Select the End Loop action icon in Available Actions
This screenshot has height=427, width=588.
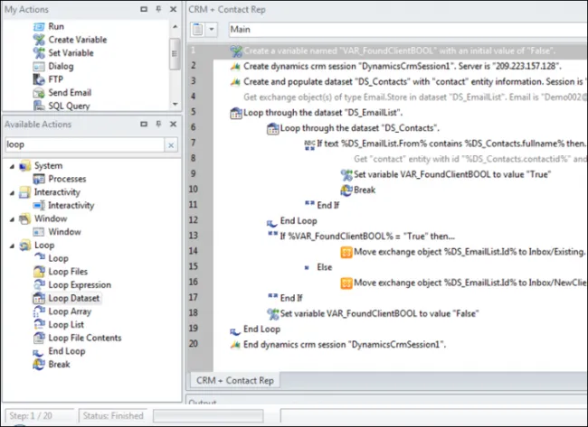coord(39,352)
